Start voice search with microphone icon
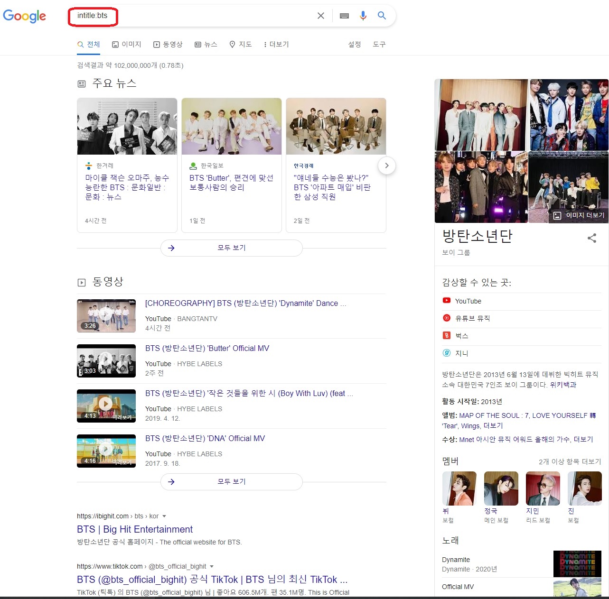 pos(363,16)
